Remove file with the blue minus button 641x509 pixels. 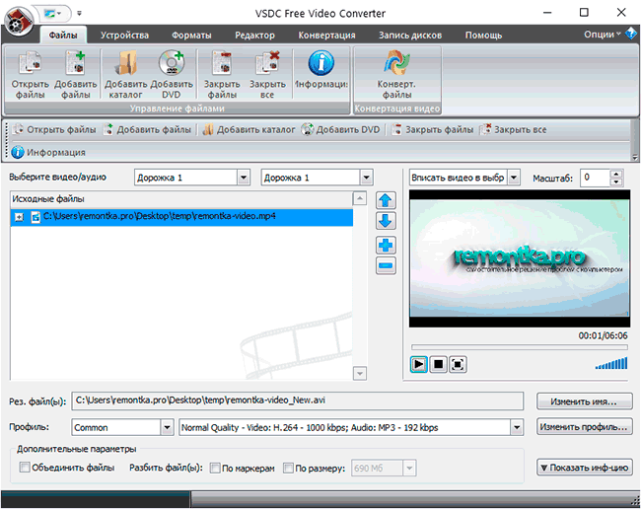386,265
